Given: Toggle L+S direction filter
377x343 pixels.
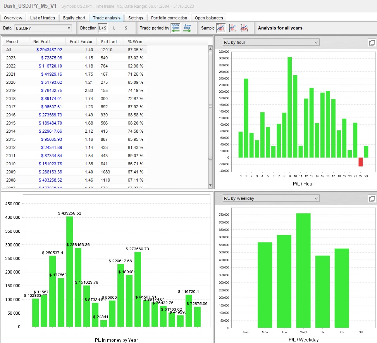Looking at the screenshot, I should pos(103,28).
